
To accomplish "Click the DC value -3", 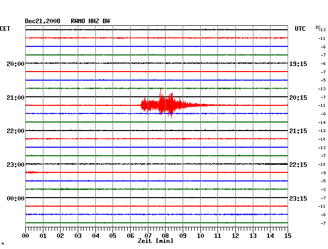I will pyautogui.click(x=323, y=190).
